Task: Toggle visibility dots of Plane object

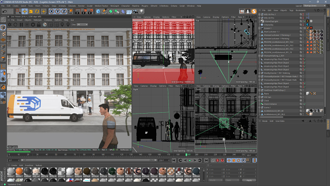Action: tap(303, 94)
